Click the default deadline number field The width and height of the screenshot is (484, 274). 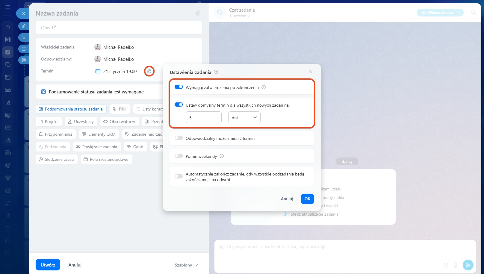pyautogui.click(x=203, y=117)
